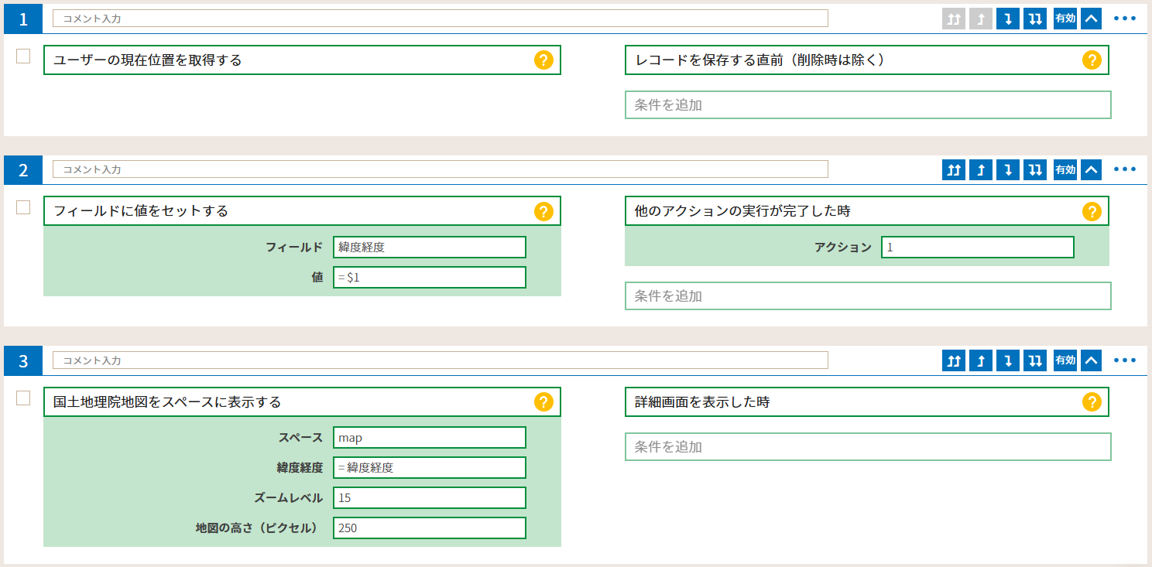Move action 2 to the bottom

point(1034,170)
